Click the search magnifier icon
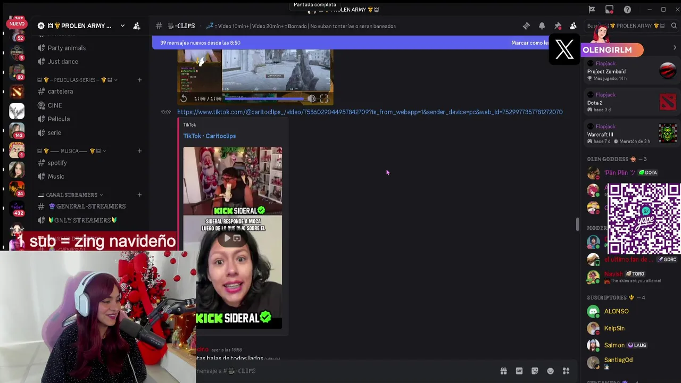Viewport: 681px width, 383px height. pos(674,26)
